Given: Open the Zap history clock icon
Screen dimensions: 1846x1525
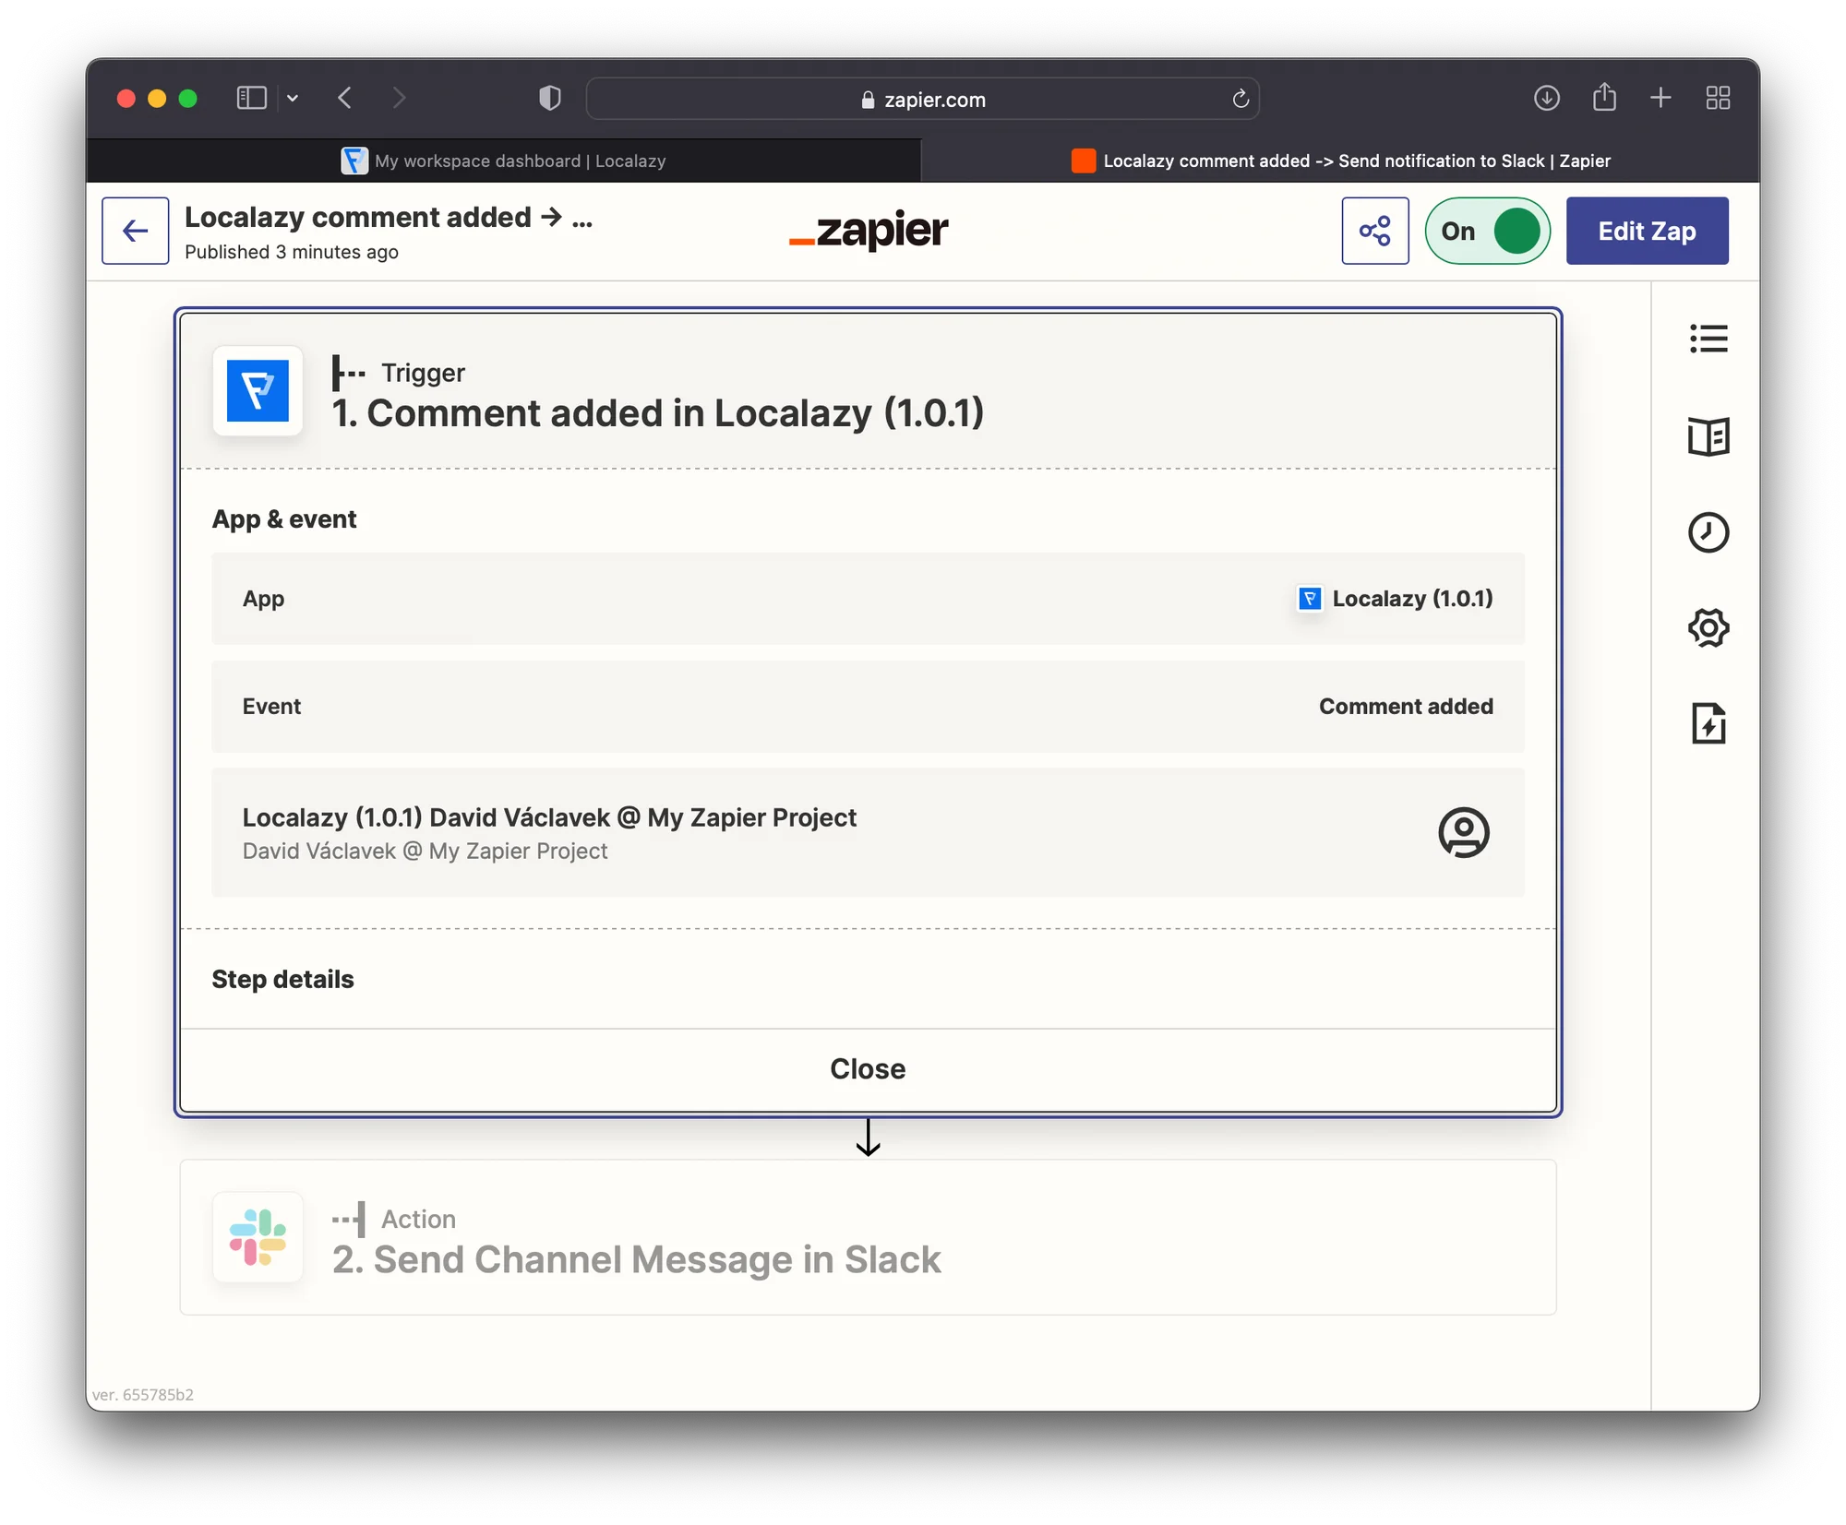Looking at the screenshot, I should click(1708, 532).
